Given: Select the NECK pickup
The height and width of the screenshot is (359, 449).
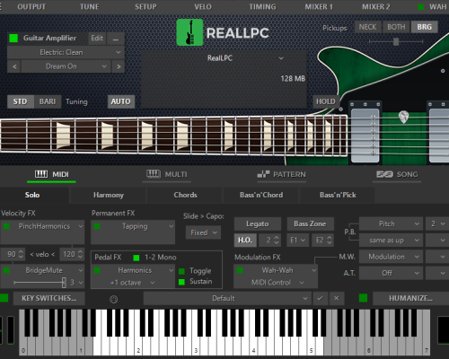Looking at the screenshot, I should click(x=367, y=27).
